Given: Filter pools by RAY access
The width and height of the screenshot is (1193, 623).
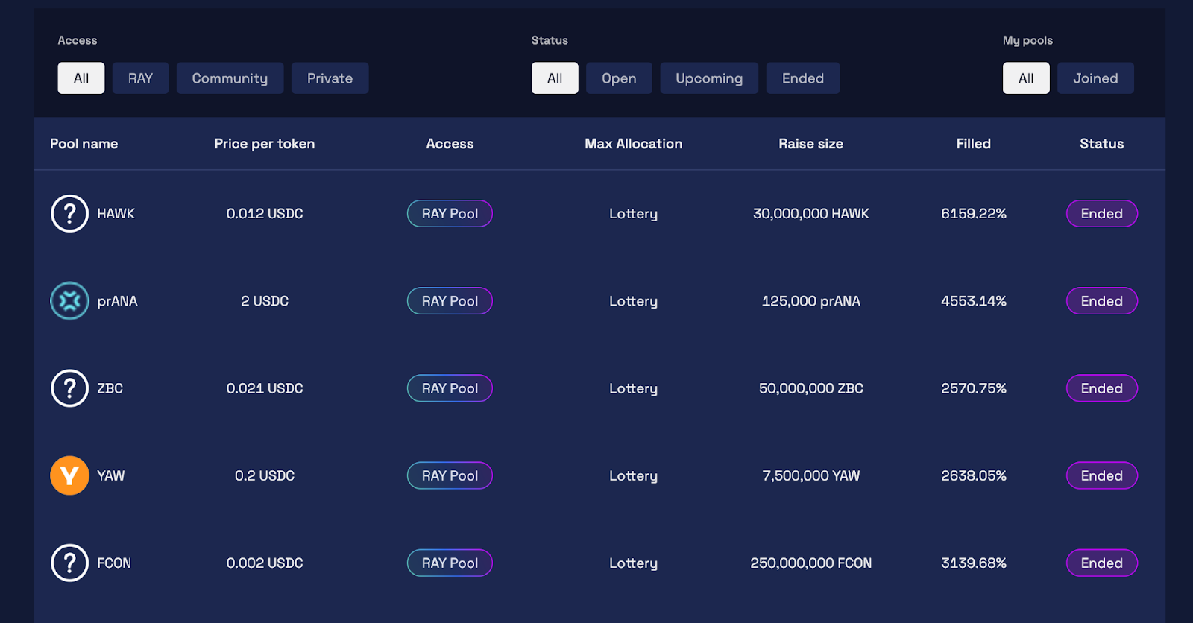Looking at the screenshot, I should click(x=140, y=78).
